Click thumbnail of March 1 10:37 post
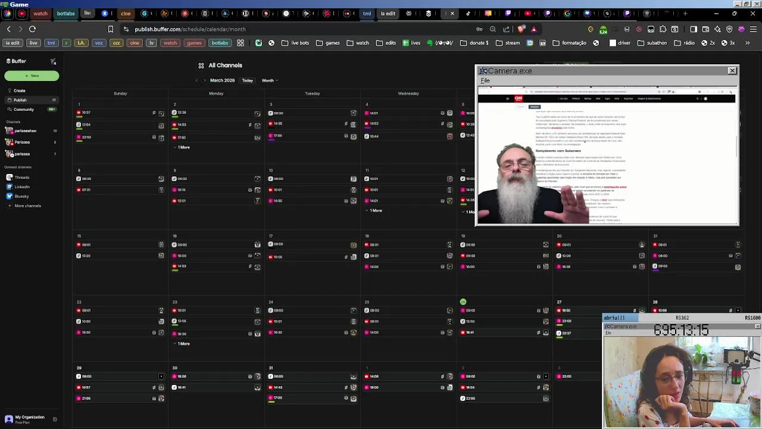The image size is (762, 429). (x=161, y=113)
